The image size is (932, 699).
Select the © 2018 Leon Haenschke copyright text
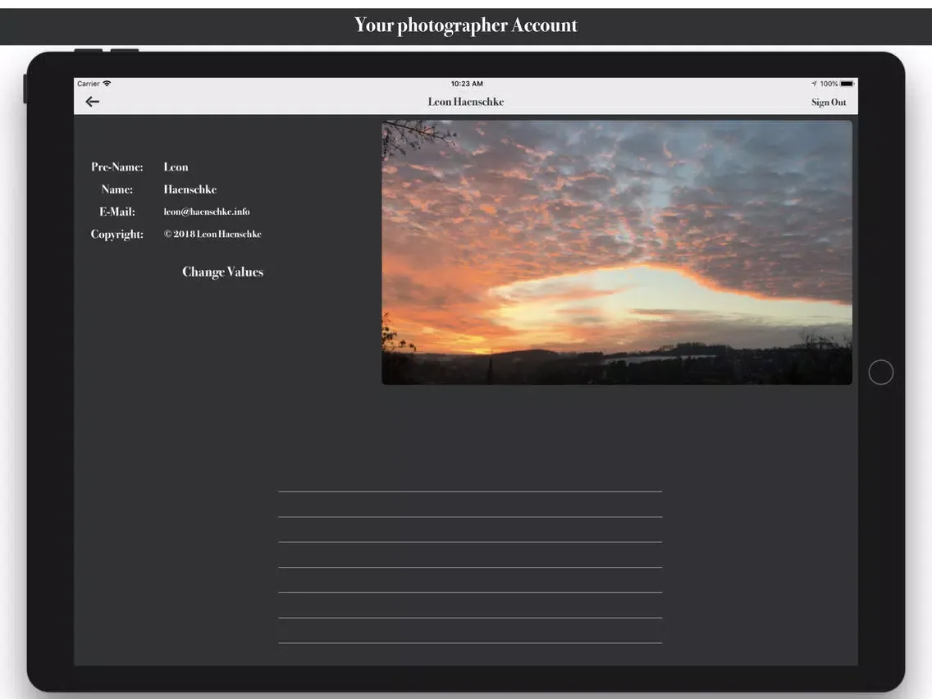[212, 234]
